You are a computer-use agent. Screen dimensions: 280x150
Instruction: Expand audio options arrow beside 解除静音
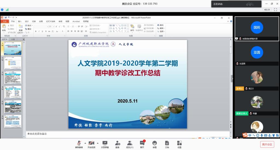point(85,143)
